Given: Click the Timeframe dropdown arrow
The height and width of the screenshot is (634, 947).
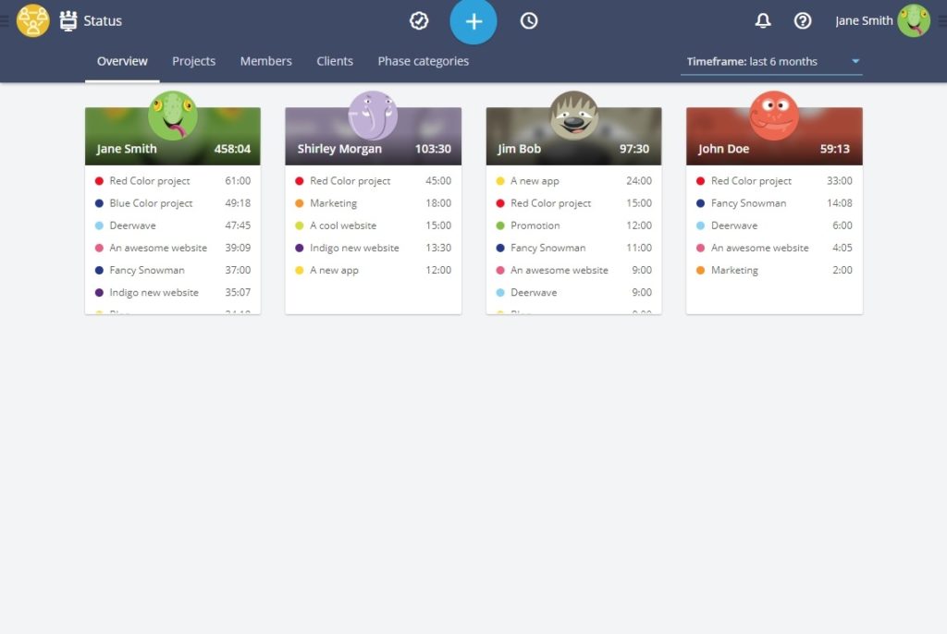Looking at the screenshot, I should click(855, 61).
